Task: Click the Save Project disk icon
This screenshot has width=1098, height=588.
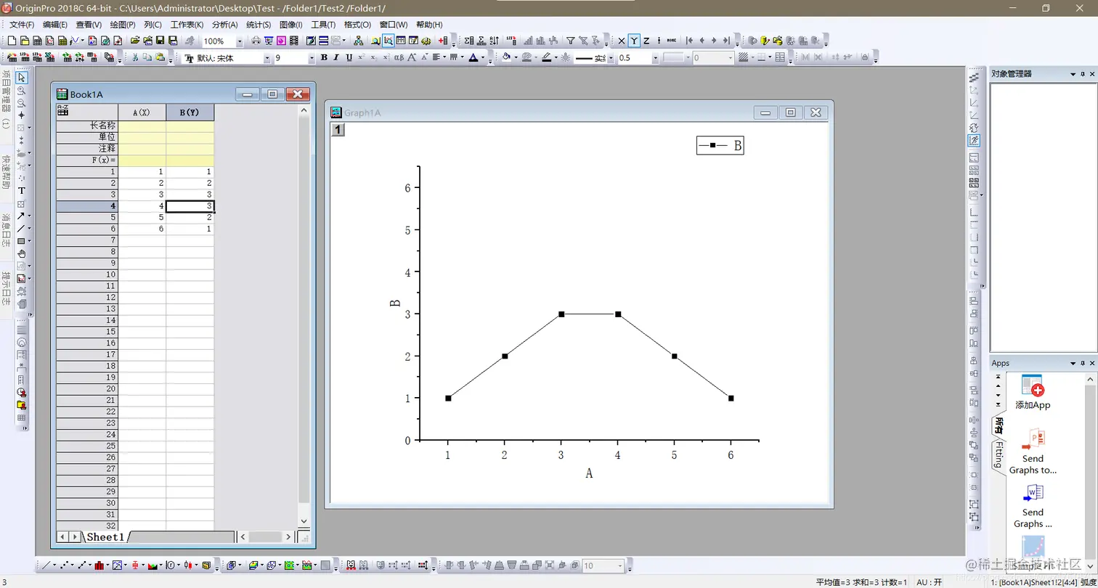Action: click(160, 41)
